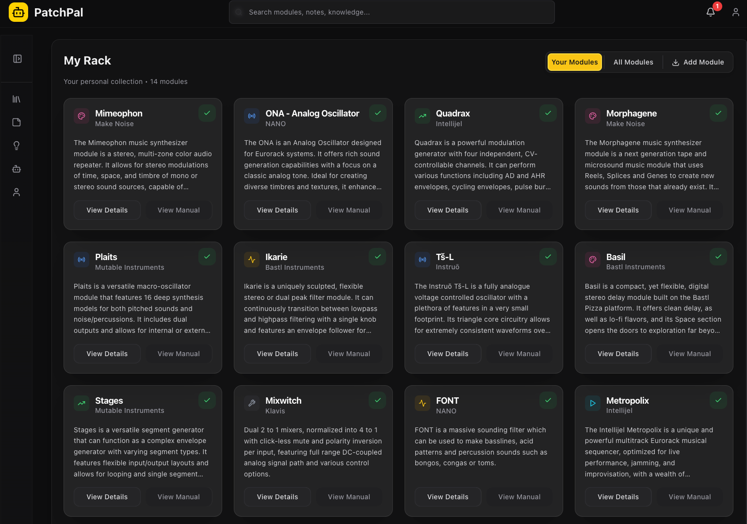The image size is (747, 524).
Task: Click the PatchPal robot logo icon
Action: point(18,12)
